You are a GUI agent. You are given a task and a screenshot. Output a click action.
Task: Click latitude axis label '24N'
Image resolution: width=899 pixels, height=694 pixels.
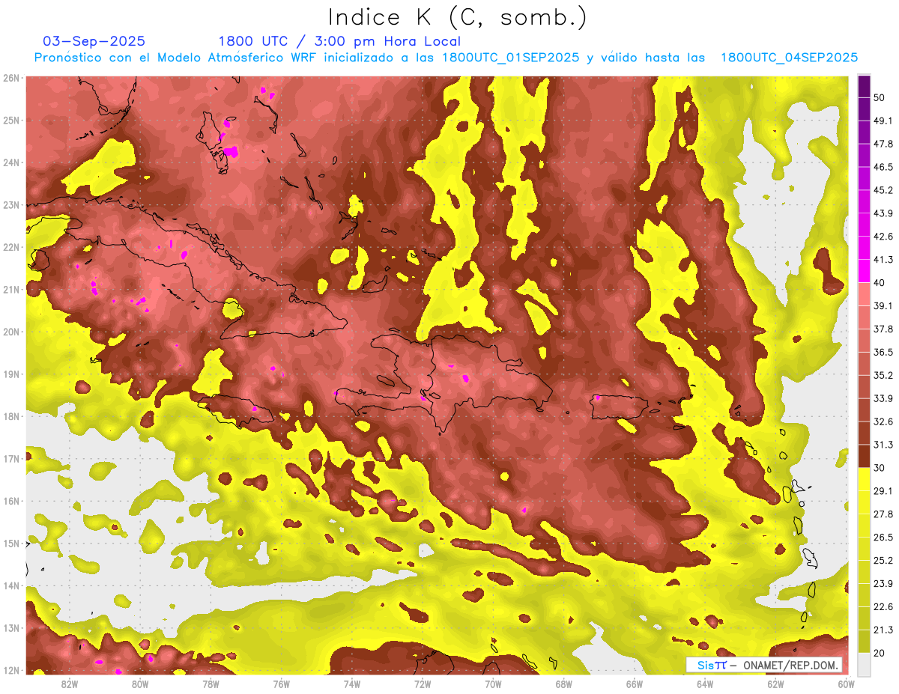[x=10, y=162]
